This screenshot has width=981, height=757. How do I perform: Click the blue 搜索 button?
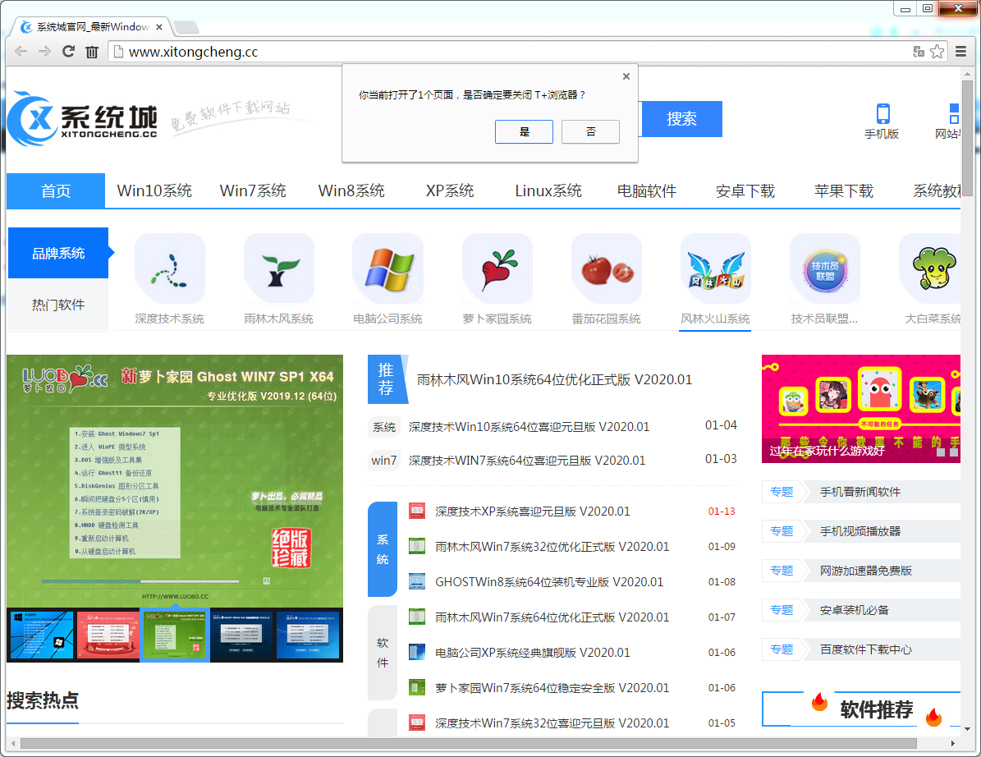681,119
